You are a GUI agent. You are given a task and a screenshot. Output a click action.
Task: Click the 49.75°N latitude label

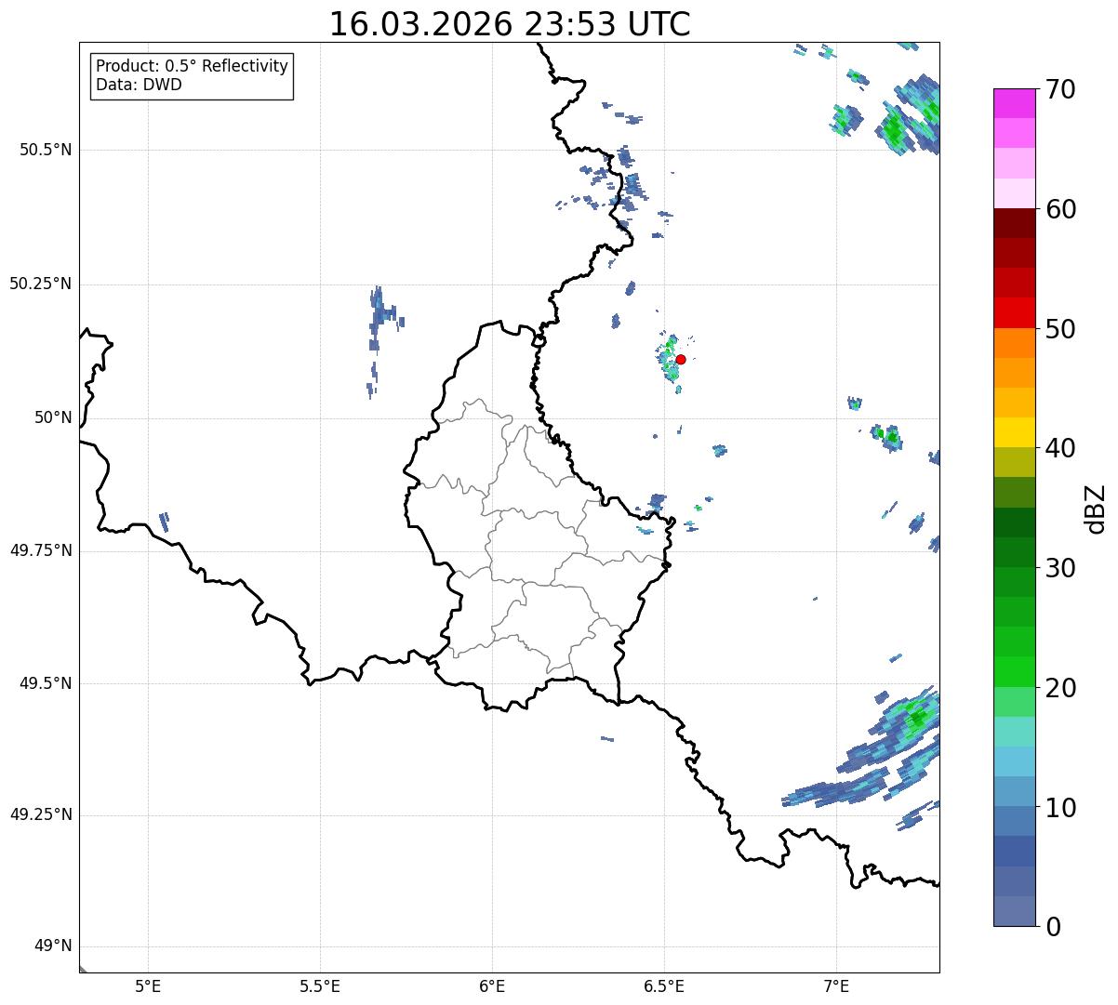click(x=40, y=550)
